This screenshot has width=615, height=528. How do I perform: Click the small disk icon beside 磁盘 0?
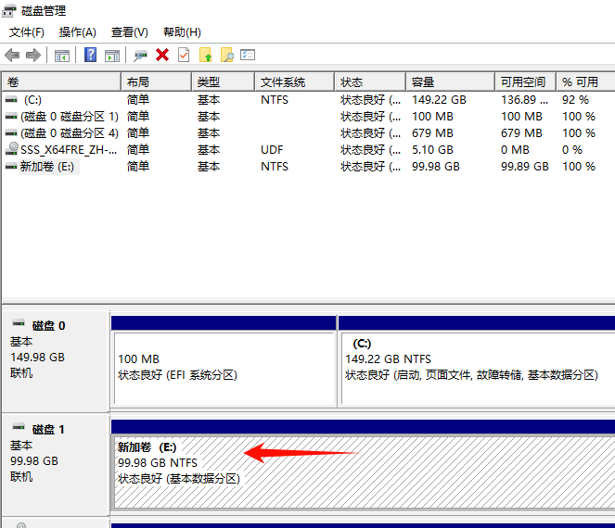point(19,323)
